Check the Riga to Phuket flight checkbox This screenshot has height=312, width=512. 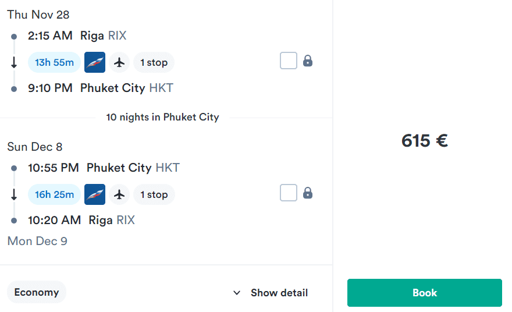coord(289,61)
